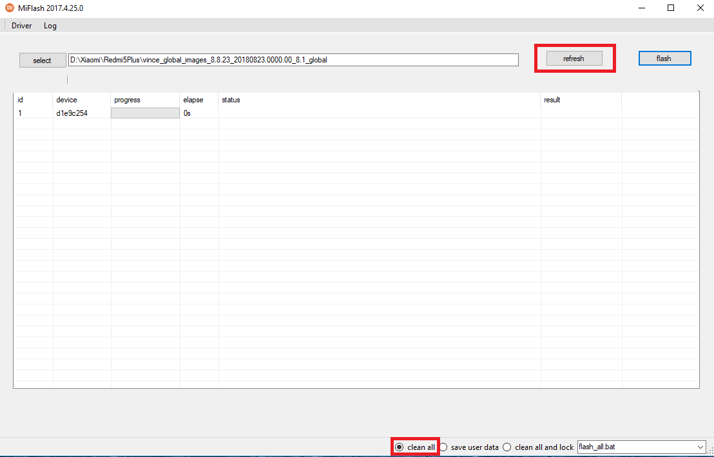This screenshot has height=457, width=714.
Task: Click the MiFlash logo icon in title bar
Action: [x=9, y=8]
